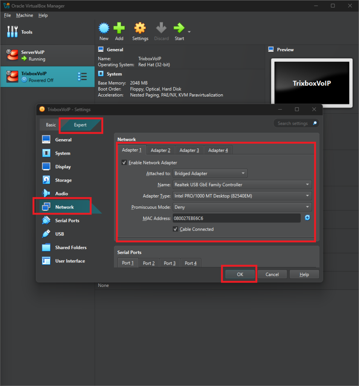Click the Tools icon in the left panel
The width and height of the screenshot is (359, 386).
[x=12, y=32]
